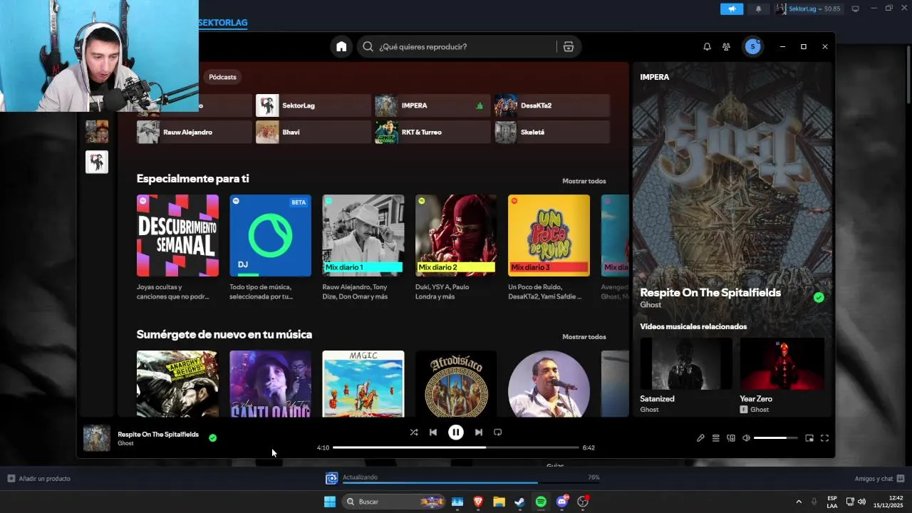
Task: Open DesaKTa2 shortcut tile
Action: click(552, 105)
